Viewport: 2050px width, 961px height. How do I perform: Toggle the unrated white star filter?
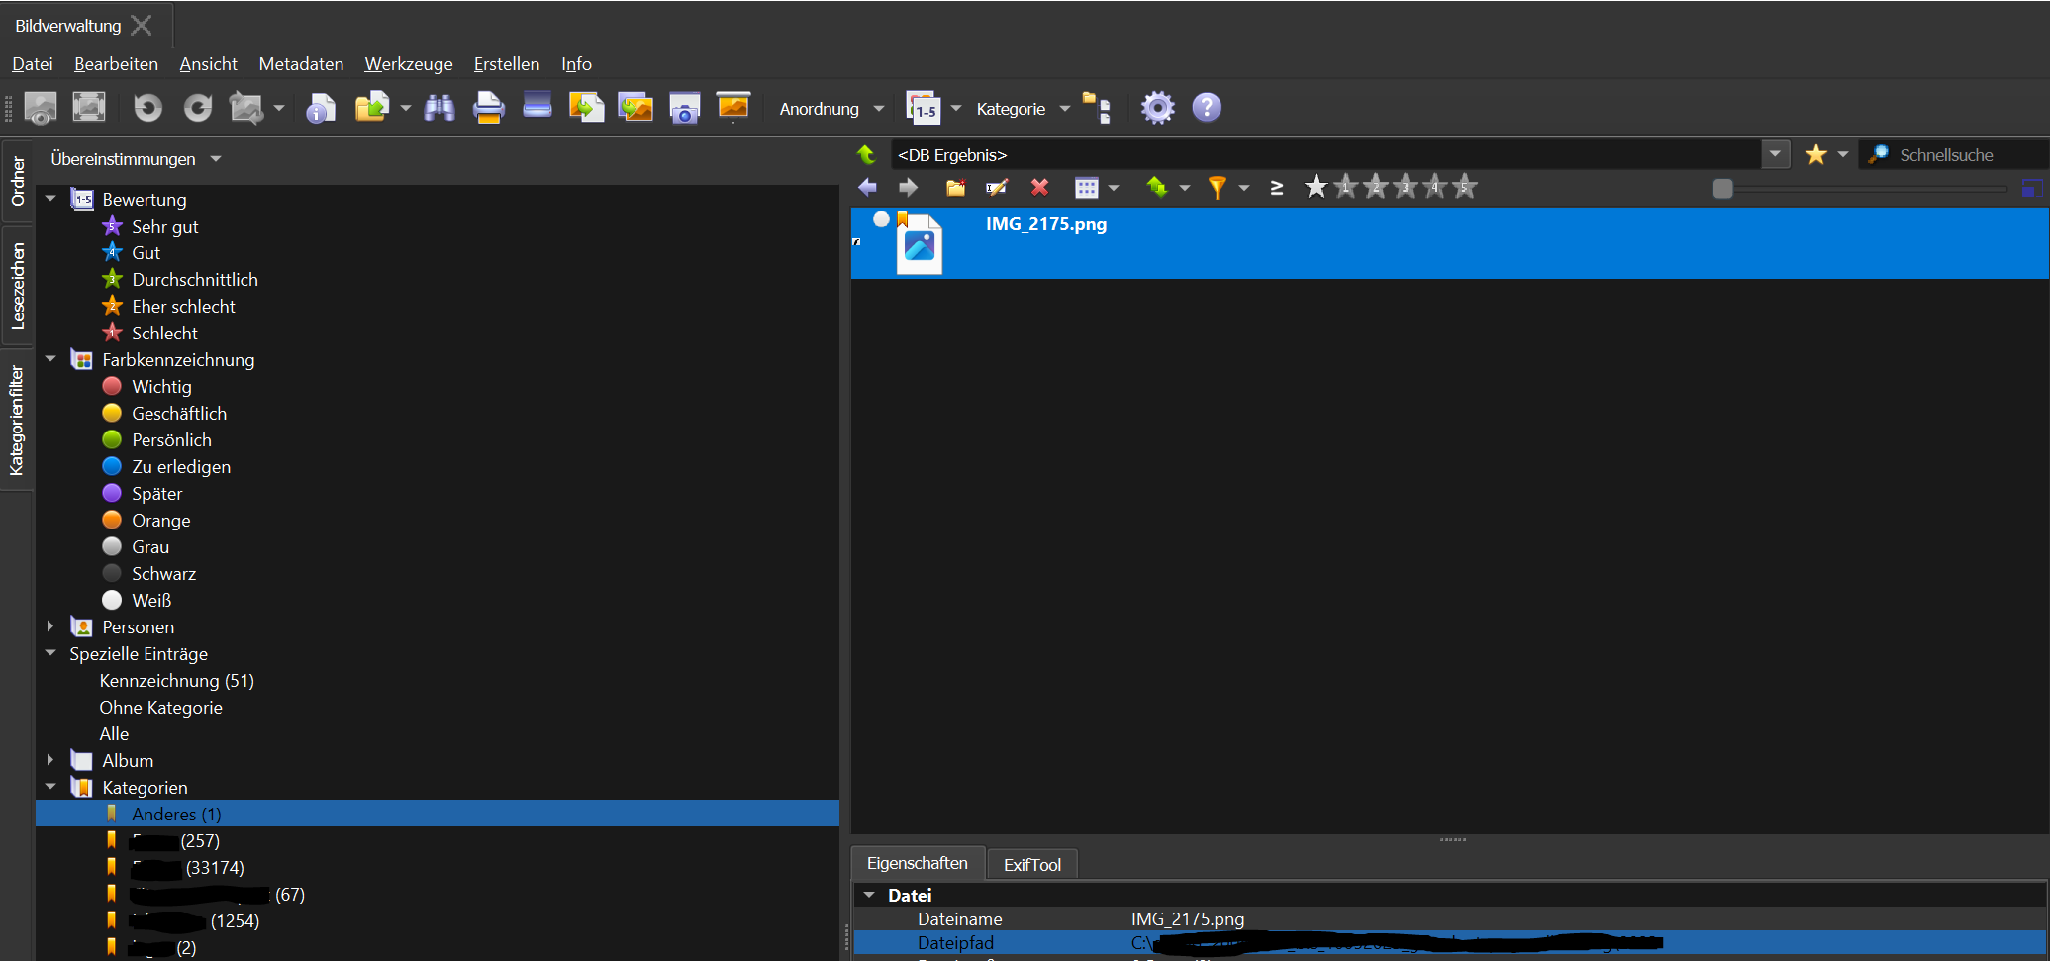1316,187
